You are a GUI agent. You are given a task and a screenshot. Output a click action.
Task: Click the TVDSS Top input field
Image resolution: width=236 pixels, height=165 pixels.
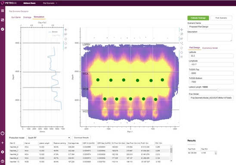coord(211,73)
